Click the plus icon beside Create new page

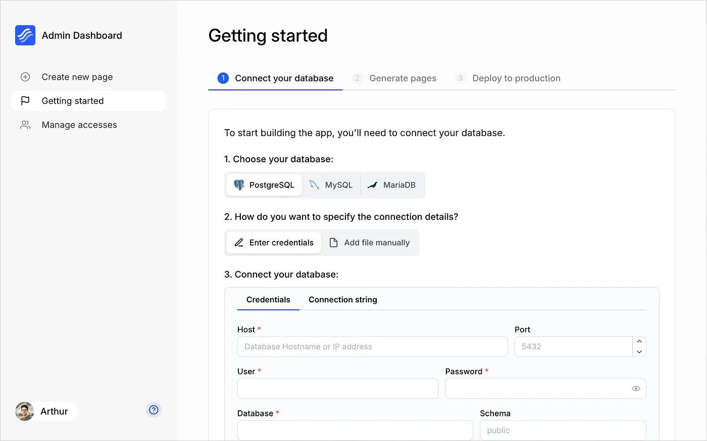click(25, 77)
